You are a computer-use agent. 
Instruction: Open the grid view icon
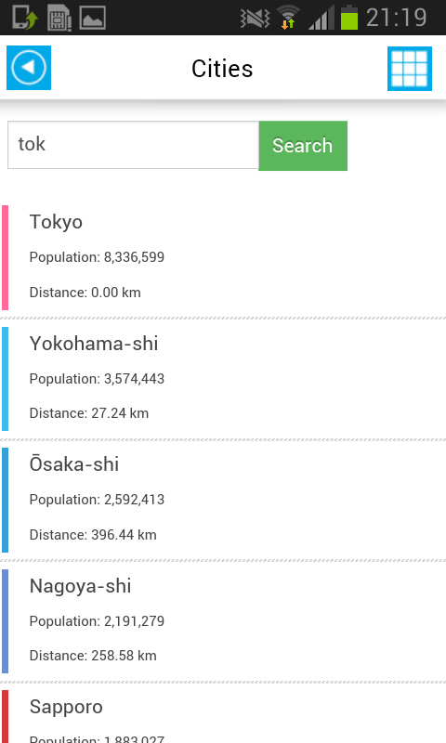click(410, 68)
